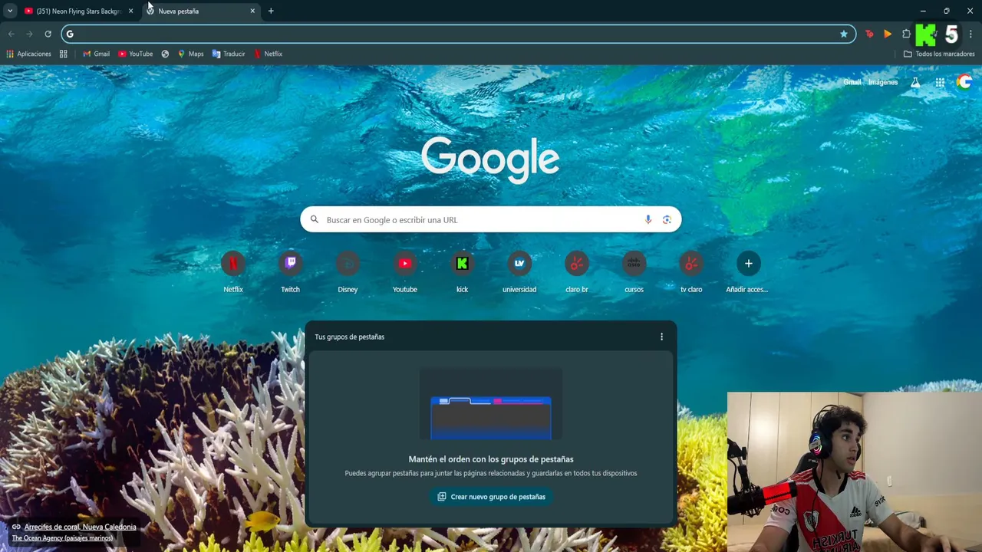The image size is (982, 552).
Task: Open Chrome three-dot menu
Action: click(x=970, y=34)
